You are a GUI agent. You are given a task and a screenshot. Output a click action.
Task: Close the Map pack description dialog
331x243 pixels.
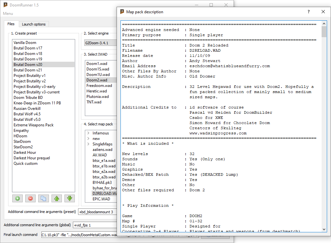click(x=323, y=12)
